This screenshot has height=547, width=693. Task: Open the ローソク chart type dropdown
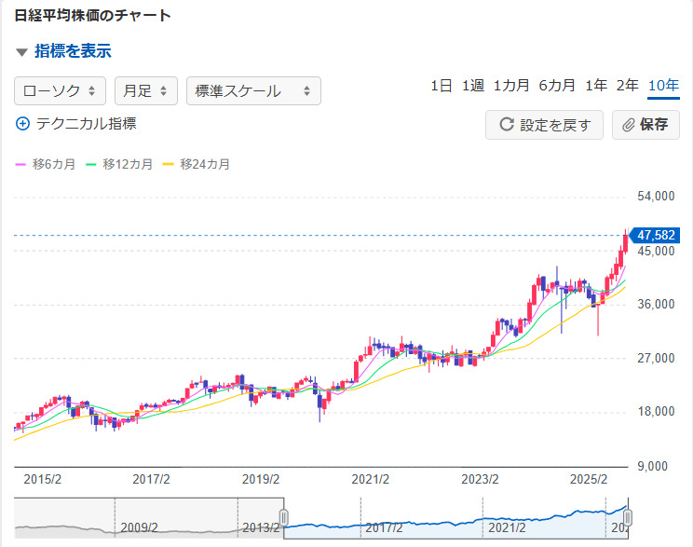tap(60, 90)
